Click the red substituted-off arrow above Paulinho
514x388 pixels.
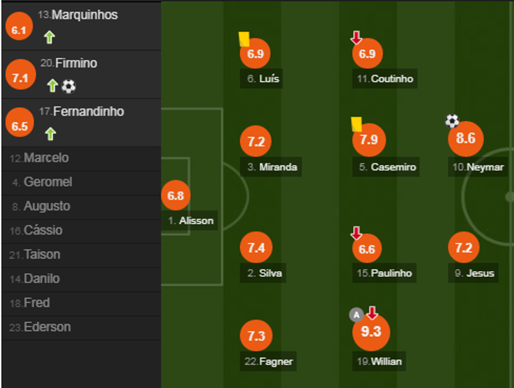click(x=356, y=233)
